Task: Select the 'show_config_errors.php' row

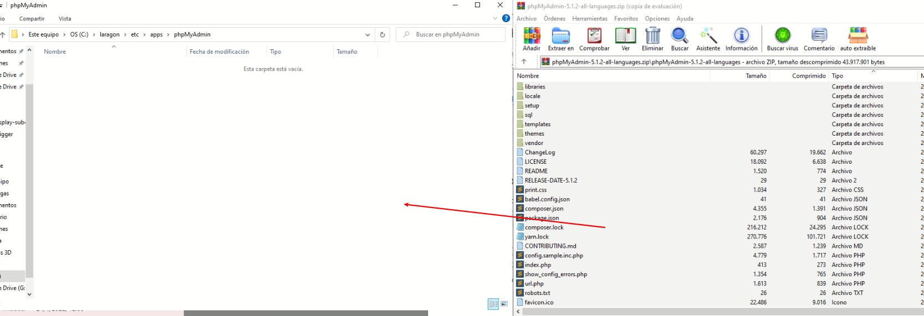Action: tap(718, 274)
